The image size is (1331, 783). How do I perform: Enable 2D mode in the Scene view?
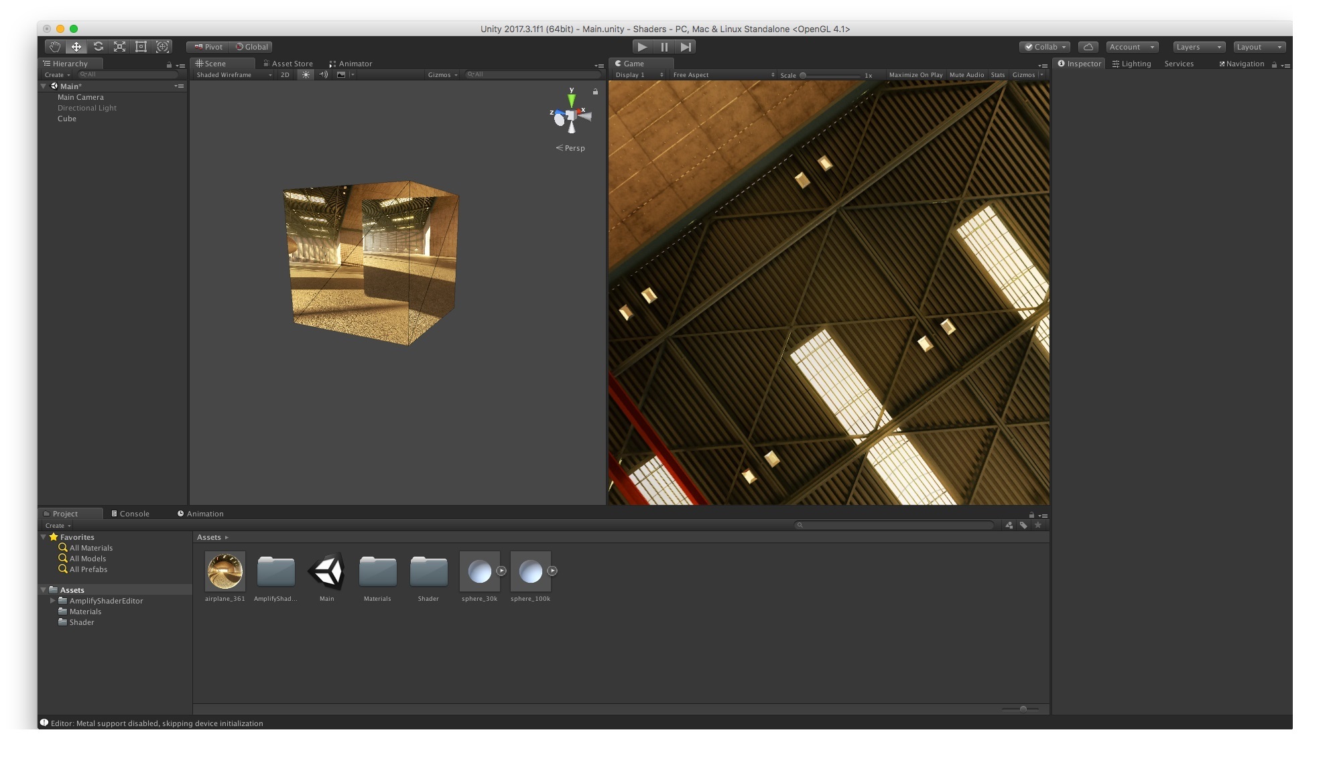tap(284, 74)
